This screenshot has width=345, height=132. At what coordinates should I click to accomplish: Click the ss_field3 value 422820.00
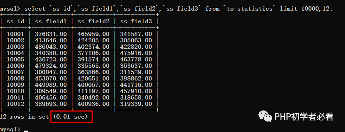pyautogui.click(x=136, y=47)
